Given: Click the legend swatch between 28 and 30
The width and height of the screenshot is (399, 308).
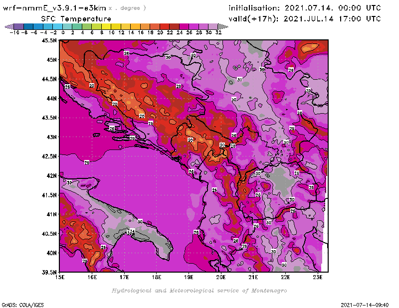Looking at the screenshot, I should click(x=203, y=27).
